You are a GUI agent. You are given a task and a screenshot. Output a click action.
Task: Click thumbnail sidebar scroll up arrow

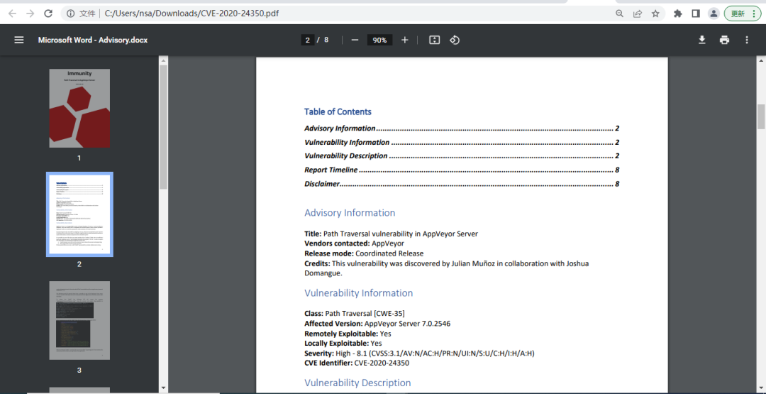(163, 60)
